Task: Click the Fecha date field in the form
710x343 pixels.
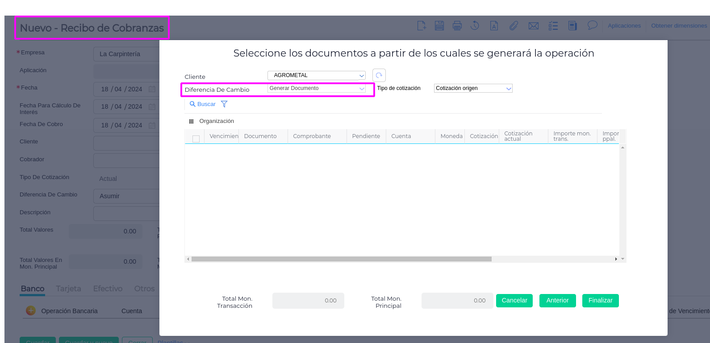Action: [126, 89]
